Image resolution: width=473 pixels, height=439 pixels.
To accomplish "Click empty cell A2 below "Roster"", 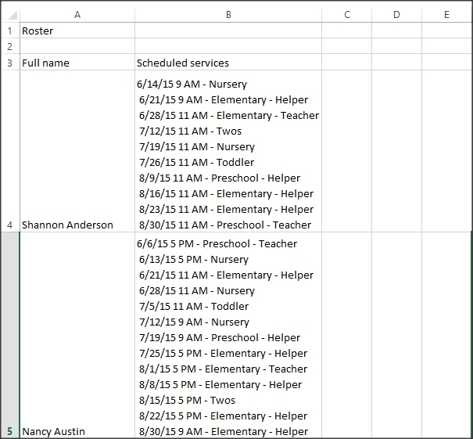I will click(x=77, y=47).
